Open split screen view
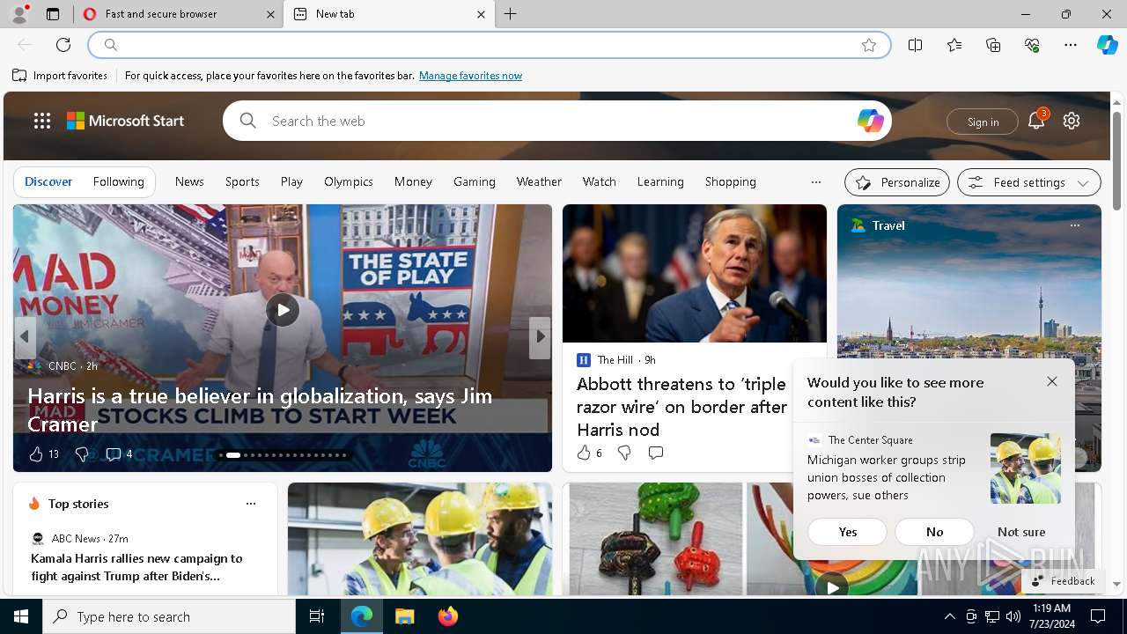 click(916, 45)
